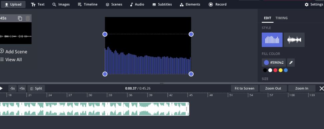Click Zoom In on timeline
Viewport: 324px width, 129px height.
click(302, 88)
